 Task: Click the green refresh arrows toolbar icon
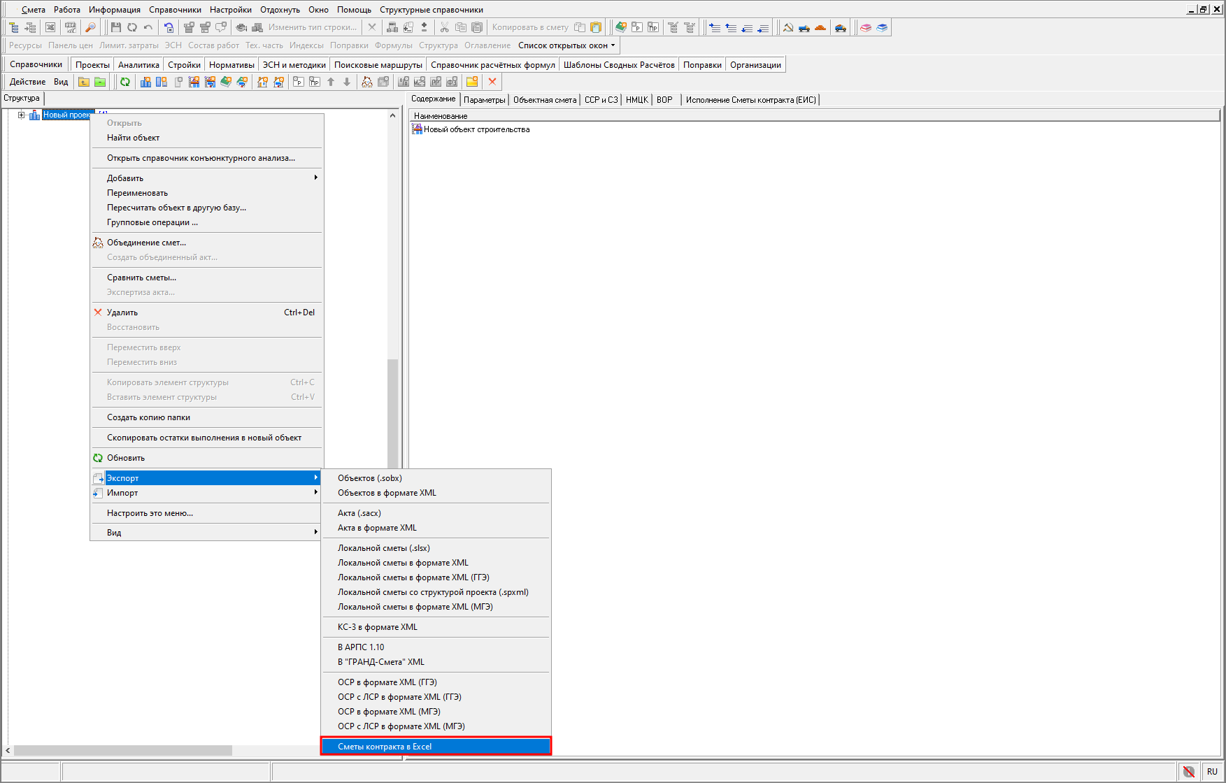(x=124, y=82)
